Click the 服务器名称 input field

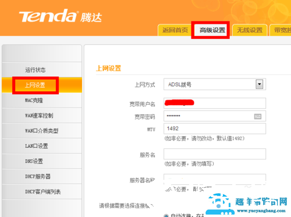215,179
